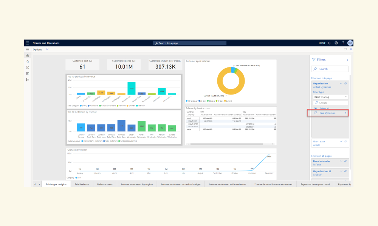This screenshot has width=378, height=226.
Task: Click the Finance and Operations title
Action: coord(46,43)
